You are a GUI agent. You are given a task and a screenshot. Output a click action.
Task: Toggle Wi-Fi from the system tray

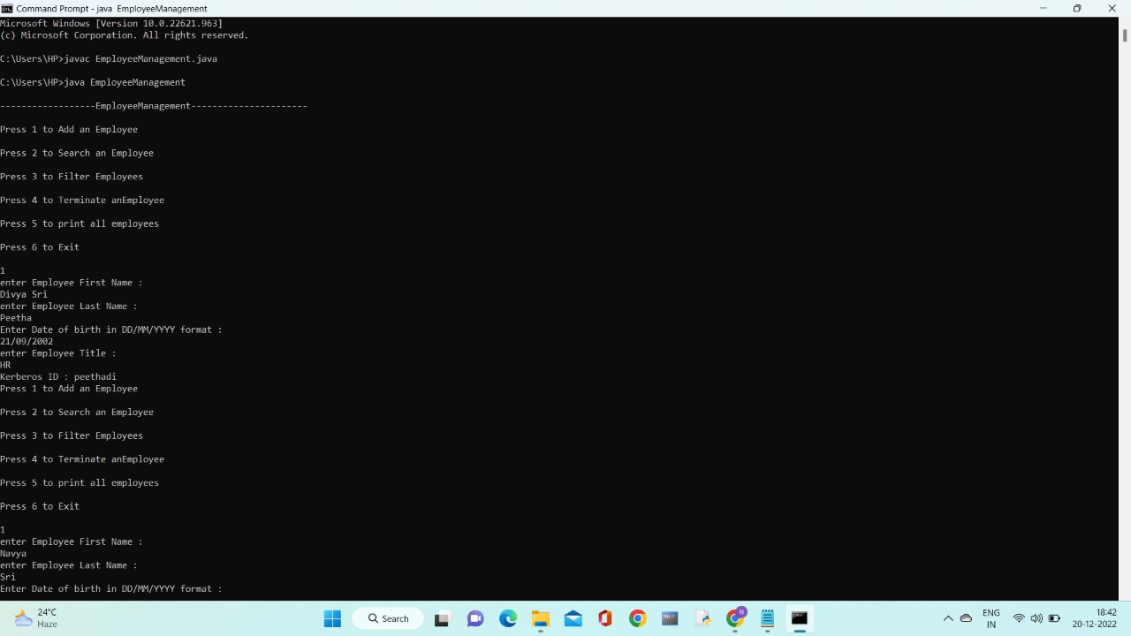[1019, 618]
